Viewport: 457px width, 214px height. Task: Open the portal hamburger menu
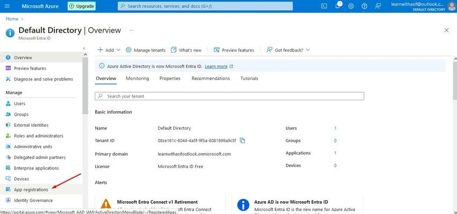[8, 6]
